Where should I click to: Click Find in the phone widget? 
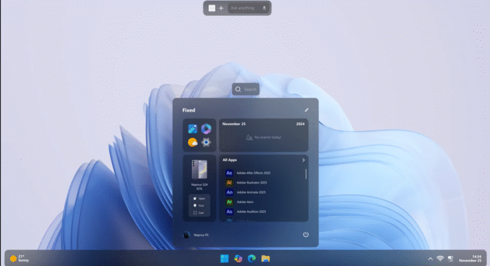[x=199, y=205]
